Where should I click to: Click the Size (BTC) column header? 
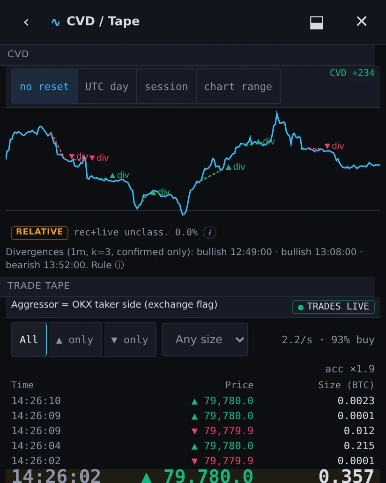pos(346,385)
